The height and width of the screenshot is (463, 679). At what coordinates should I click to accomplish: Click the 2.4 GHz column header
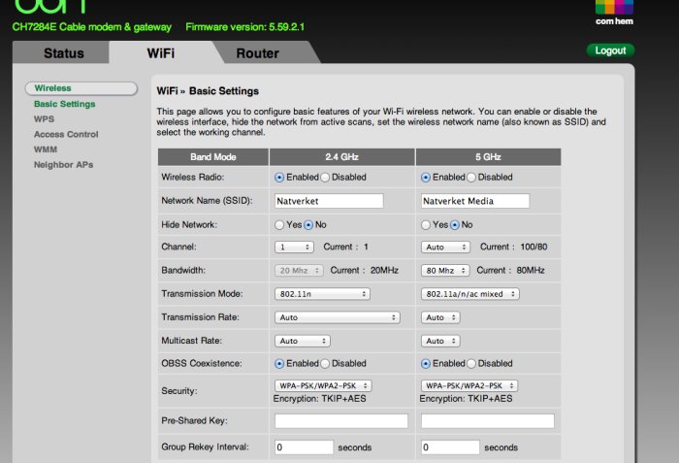tap(342, 157)
